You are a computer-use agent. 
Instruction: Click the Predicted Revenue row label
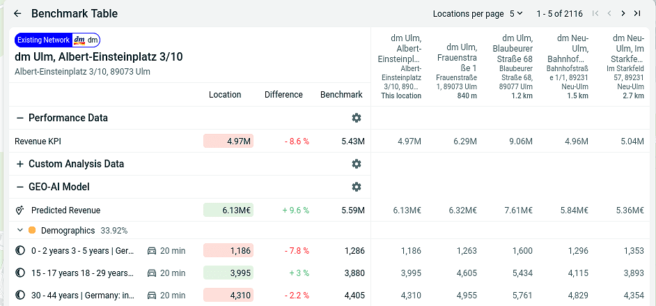(65, 210)
